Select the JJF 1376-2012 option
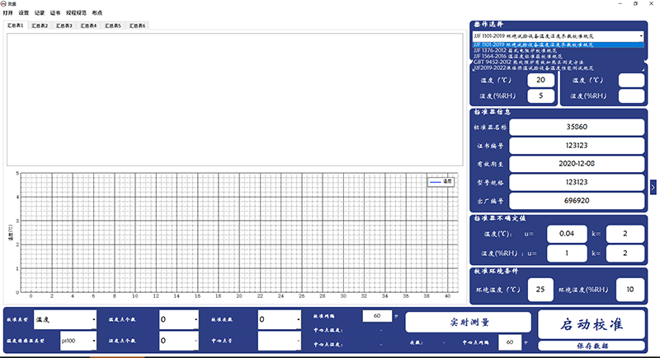Image resolution: width=660 pixels, height=358 pixels. coord(559,50)
